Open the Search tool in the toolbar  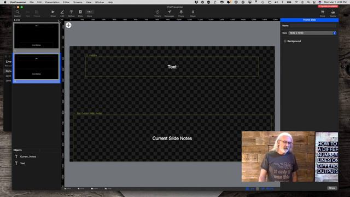[17, 13]
